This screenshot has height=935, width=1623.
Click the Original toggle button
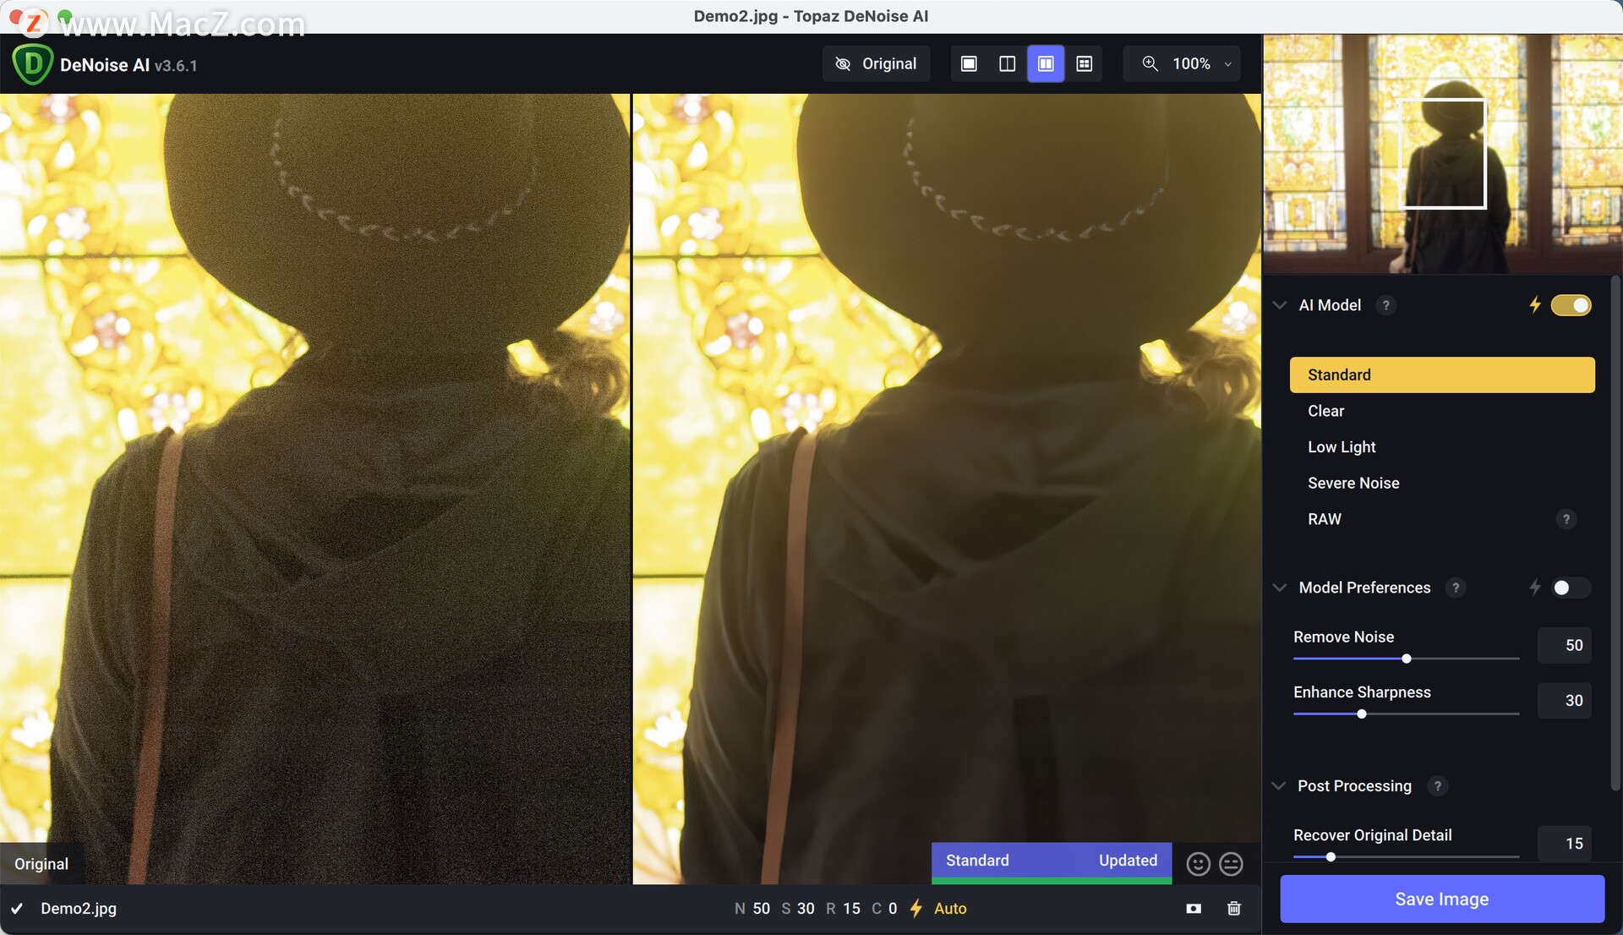[876, 63]
